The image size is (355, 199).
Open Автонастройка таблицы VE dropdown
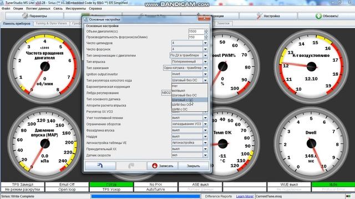click(x=205, y=143)
